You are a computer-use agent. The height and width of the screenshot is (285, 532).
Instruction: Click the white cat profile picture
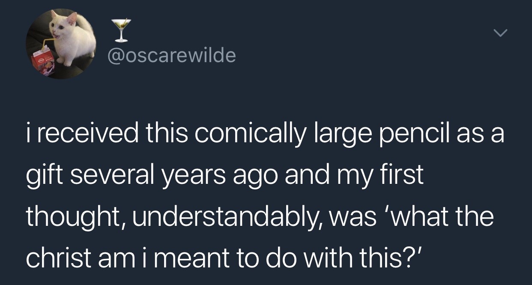point(60,44)
